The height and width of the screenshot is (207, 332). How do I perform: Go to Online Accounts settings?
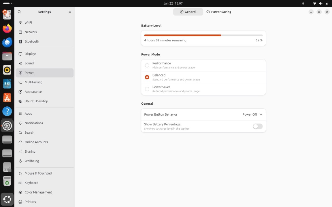36,142
